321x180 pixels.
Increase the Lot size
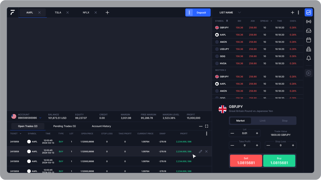pyautogui.click(x=257, y=133)
